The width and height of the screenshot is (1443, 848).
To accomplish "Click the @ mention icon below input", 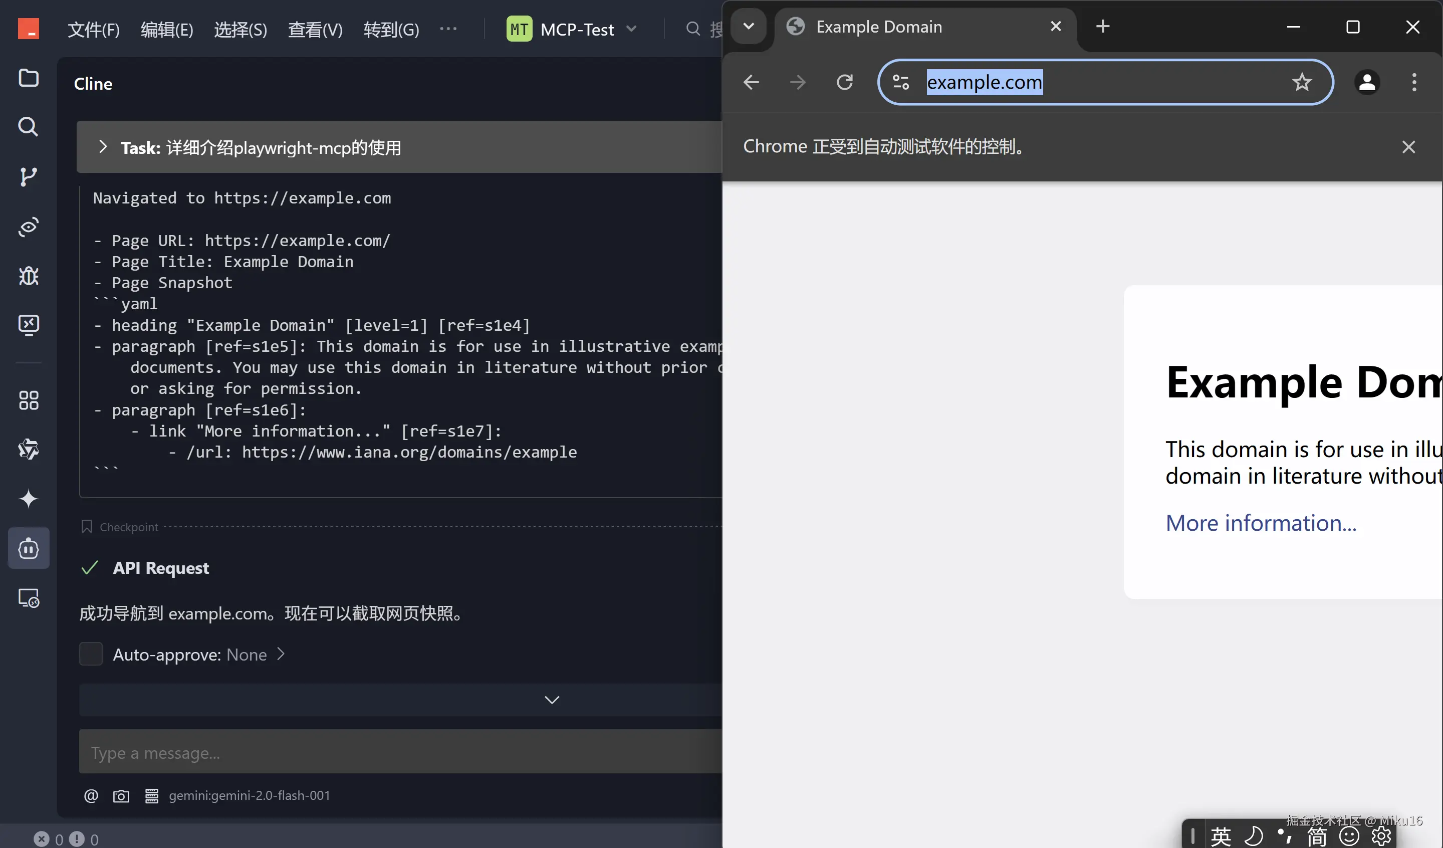I will pyautogui.click(x=91, y=796).
